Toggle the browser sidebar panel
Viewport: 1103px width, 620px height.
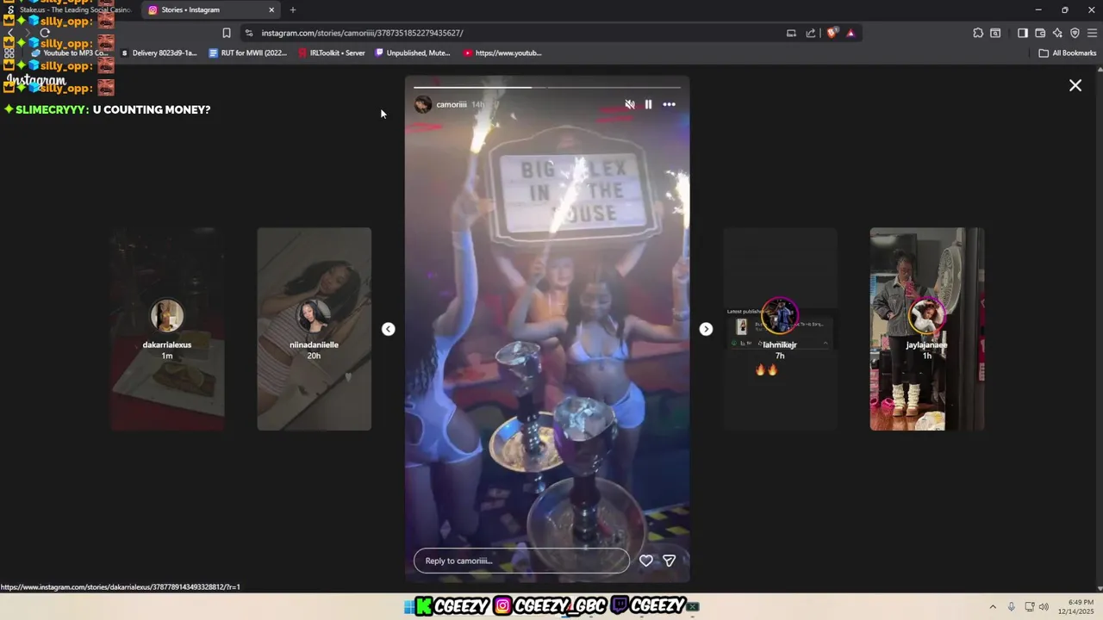1023,33
